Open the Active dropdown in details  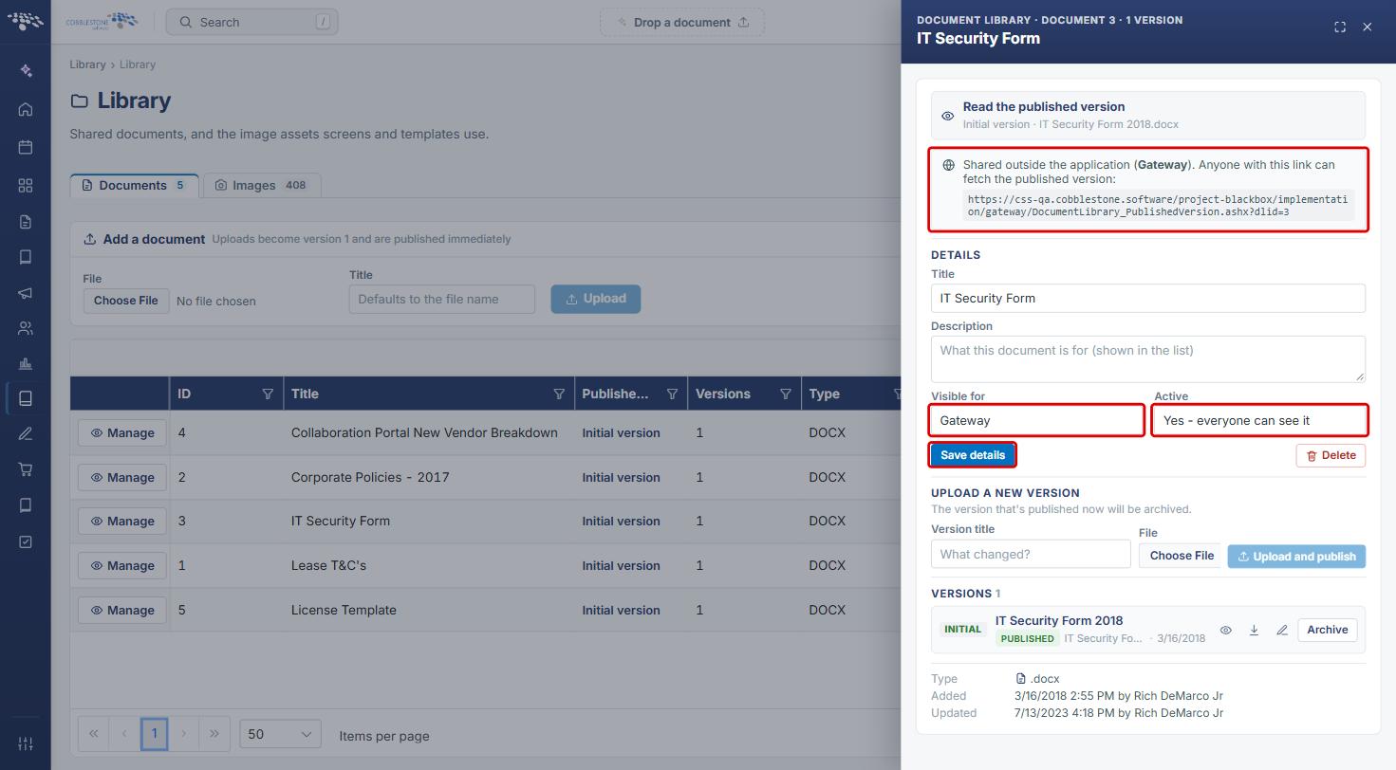coord(1259,420)
